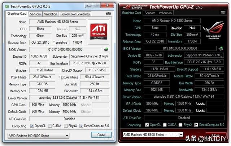Click '134.4 GB/s' Bandwidth in ROG window
The width and height of the screenshot is (231, 146).
coord(209,90)
